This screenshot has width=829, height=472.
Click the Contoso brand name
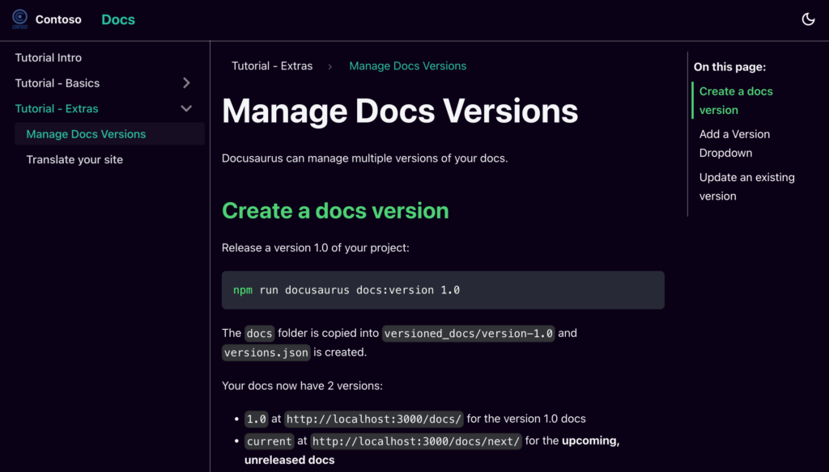[x=58, y=19]
